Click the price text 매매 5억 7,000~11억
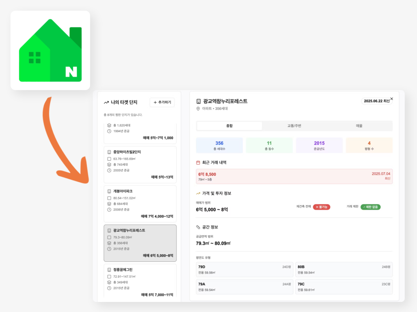 [x=157, y=295]
